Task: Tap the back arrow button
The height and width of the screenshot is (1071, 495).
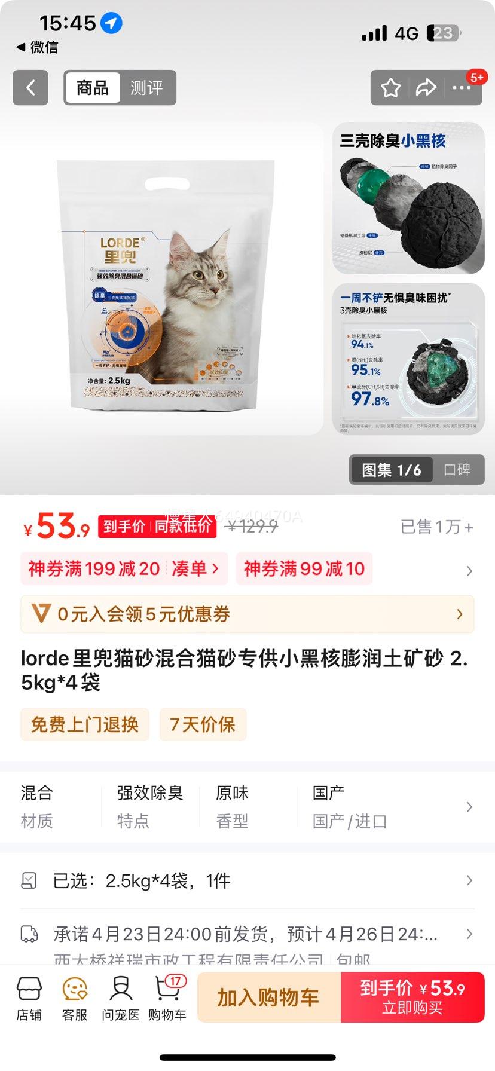Action: [30, 88]
